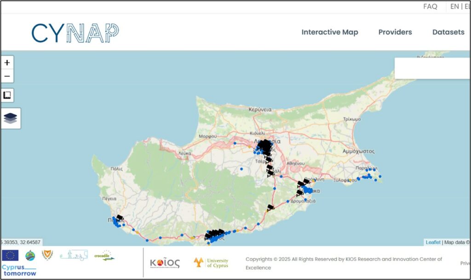This screenshot has height=280, width=471.
Task: Click the Πόλις town label
Action: tap(116, 169)
